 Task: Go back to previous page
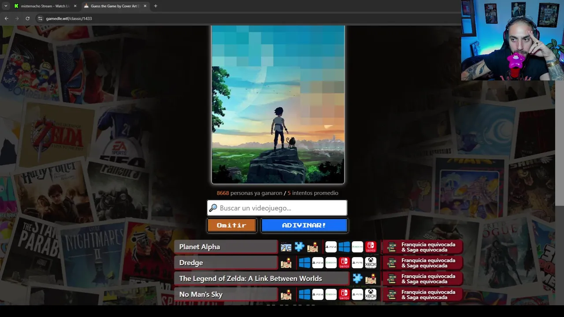6,18
